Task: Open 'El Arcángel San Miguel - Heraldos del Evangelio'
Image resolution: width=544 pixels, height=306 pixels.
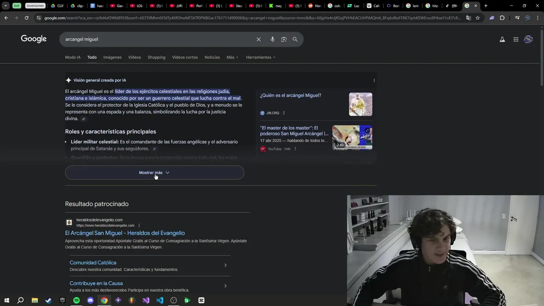Action: (x=125, y=233)
